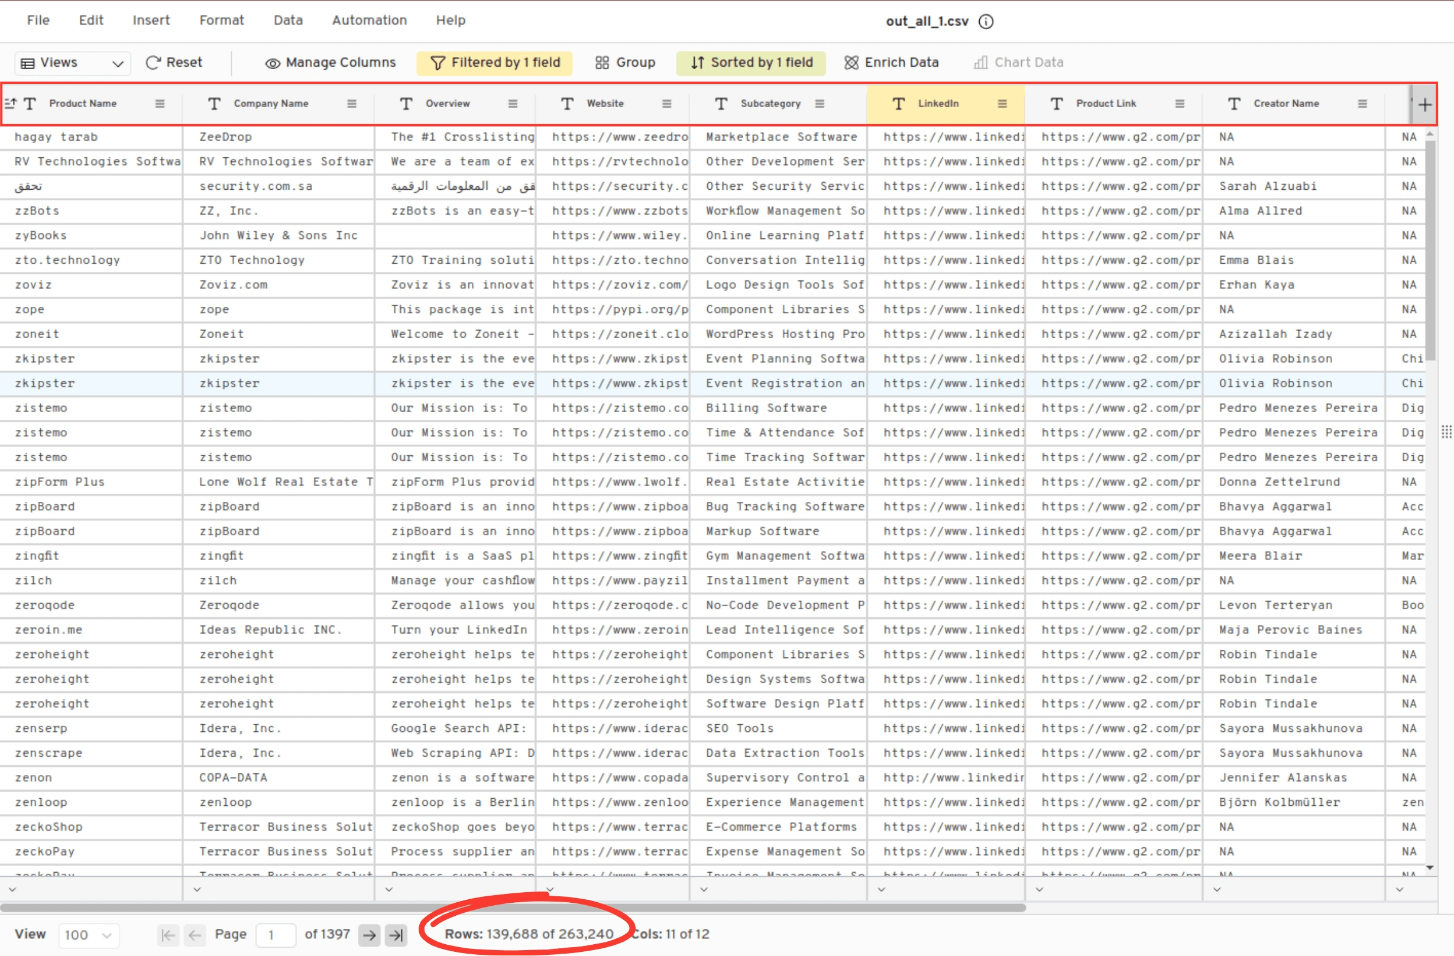The width and height of the screenshot is (1454, 956).
Task: Click the horizontal scrollbar thumb
Action: pos(513,907)
